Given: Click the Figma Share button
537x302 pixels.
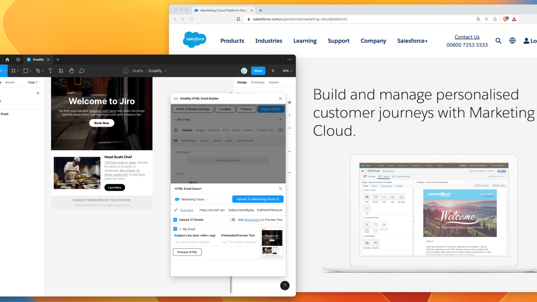Looking at the screenshot, I should [258, 71].
